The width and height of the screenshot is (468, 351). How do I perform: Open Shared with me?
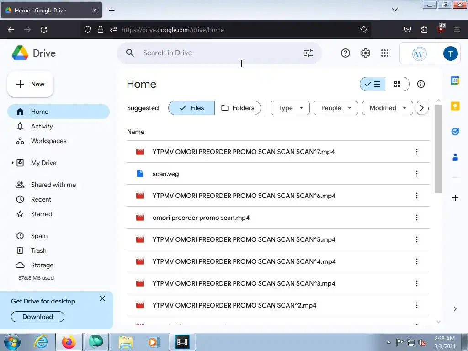point(58,185)
